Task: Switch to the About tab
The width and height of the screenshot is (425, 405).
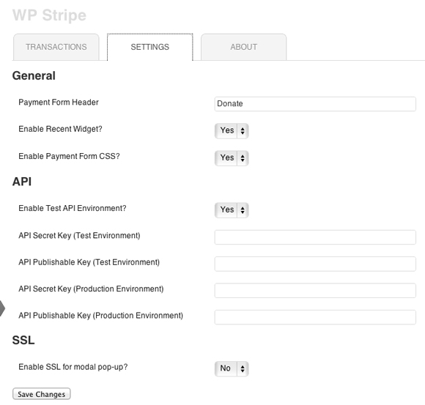Action: (243, 47)
